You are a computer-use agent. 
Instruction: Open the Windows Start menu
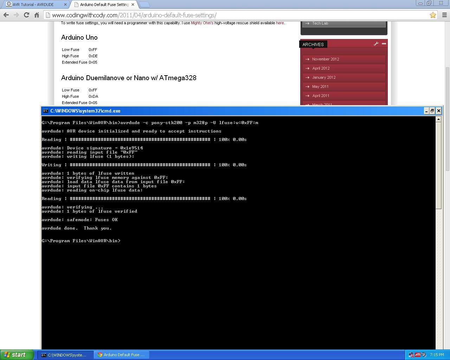[17, 355]
